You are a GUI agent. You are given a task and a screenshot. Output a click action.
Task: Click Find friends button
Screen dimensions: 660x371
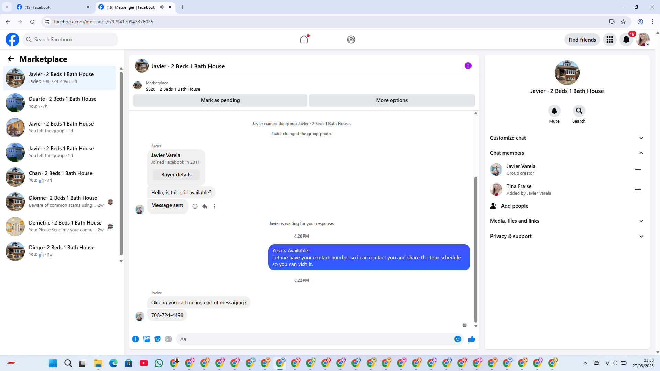click(582, 40)
